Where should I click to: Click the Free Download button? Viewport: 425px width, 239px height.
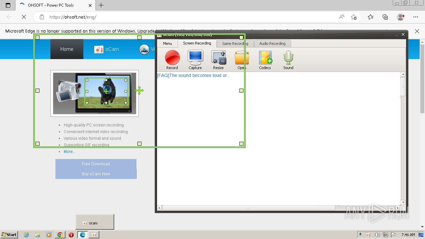96,164
